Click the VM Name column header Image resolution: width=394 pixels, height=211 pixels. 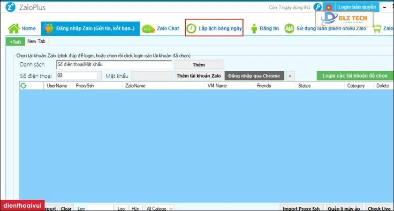(217, 86)
